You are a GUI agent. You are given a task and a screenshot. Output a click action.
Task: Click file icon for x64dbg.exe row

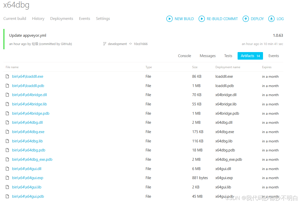tap(7, 132)
